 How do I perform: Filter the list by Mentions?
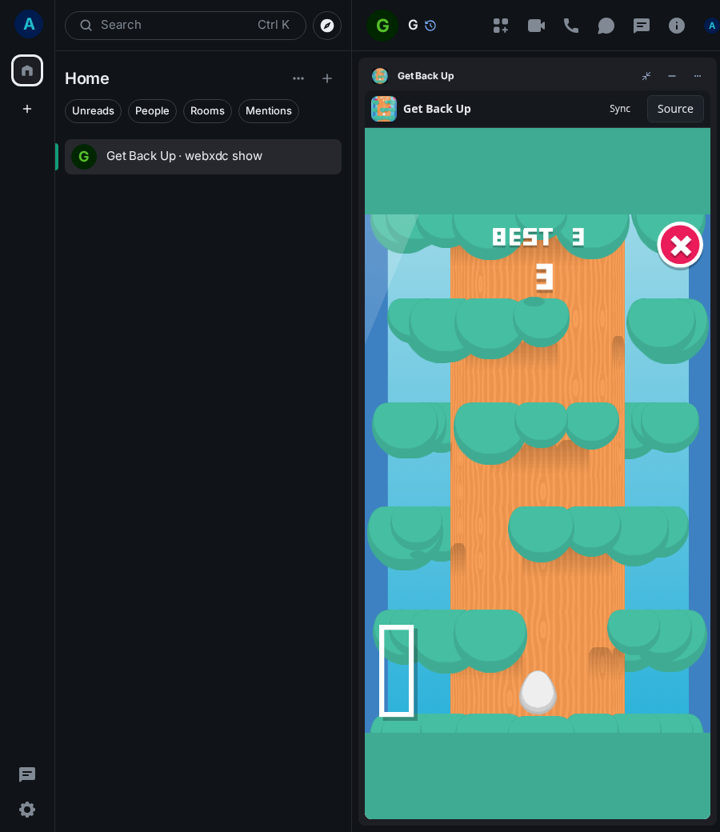pyautogui.click(x=269, y=111)
